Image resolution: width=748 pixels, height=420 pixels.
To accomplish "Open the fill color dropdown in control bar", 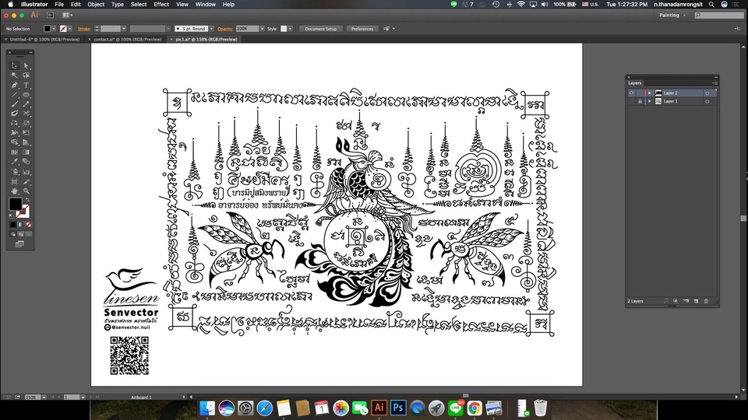I will (54, 29).
